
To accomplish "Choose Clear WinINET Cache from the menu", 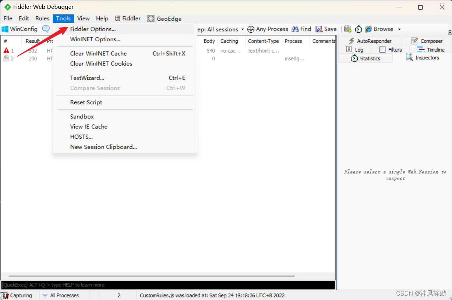I will [98, 53].
